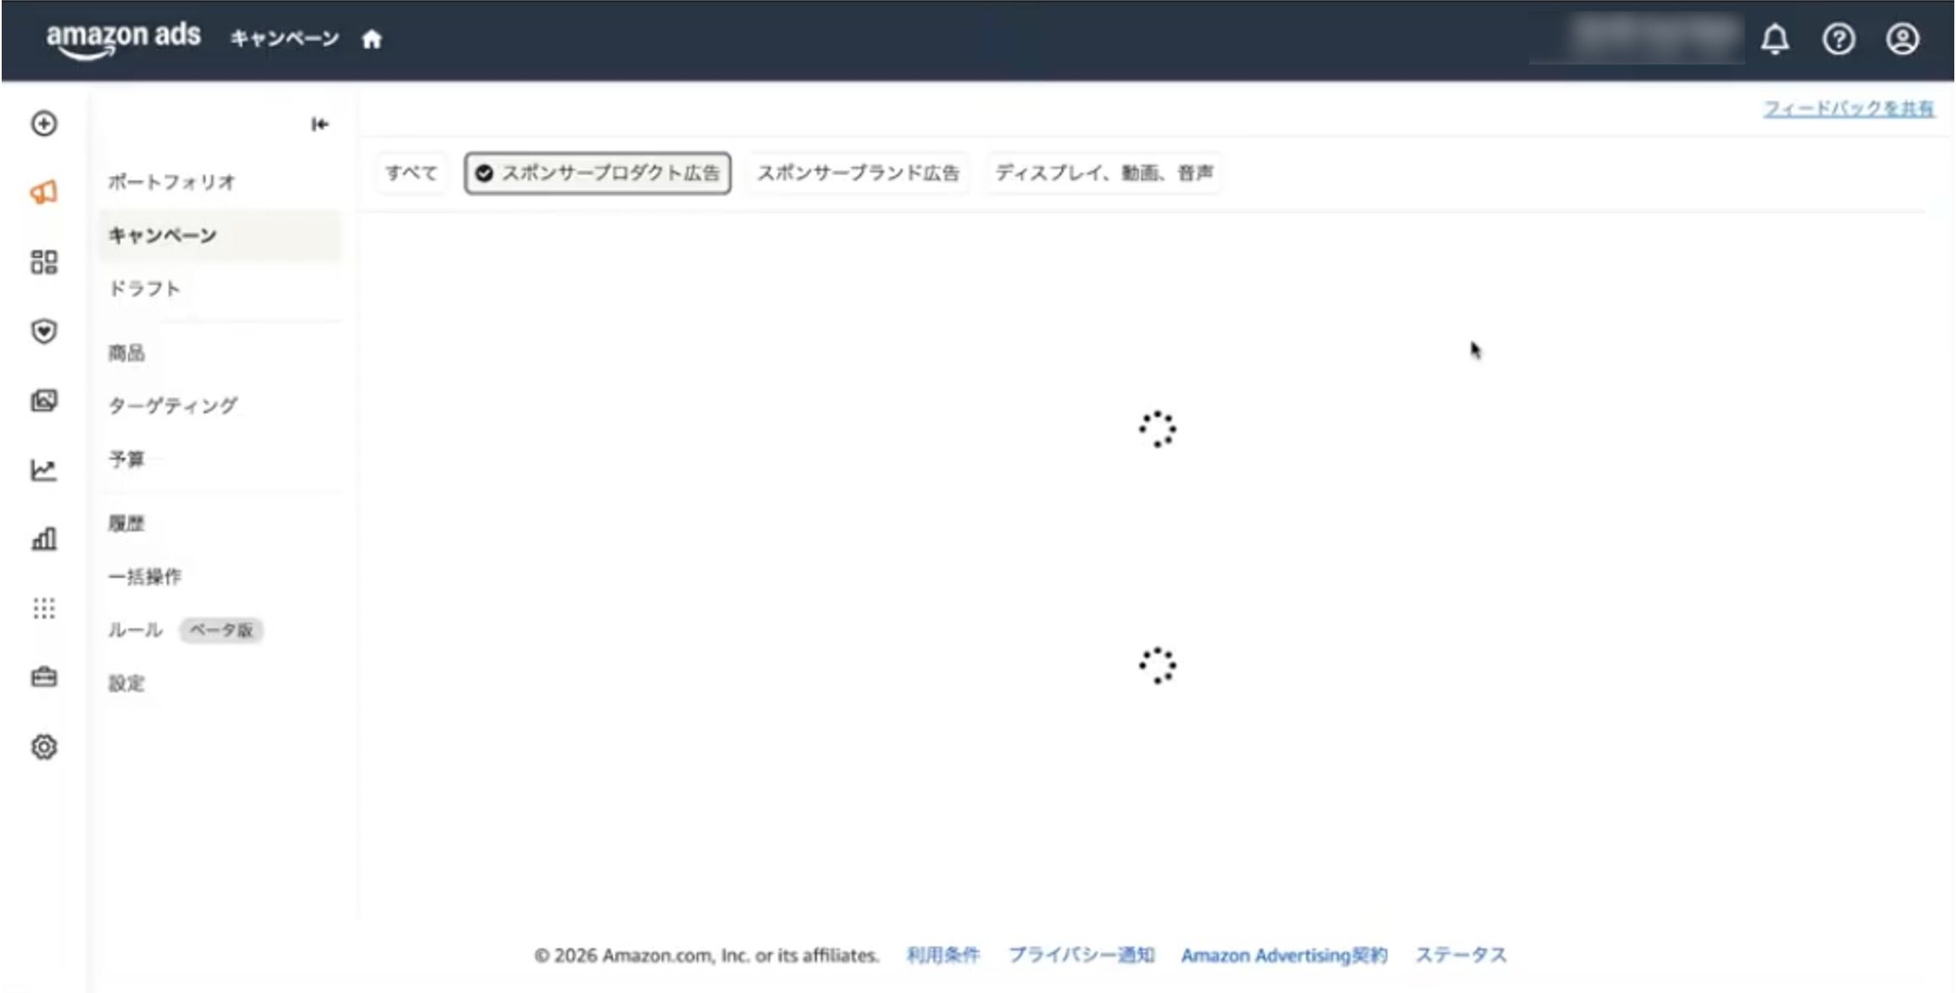Select the すべて filter tab
The width and height of the screenshot is (1956, 993).
412,173
